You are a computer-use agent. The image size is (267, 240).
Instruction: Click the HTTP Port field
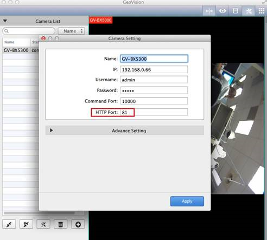coord(154,112)
